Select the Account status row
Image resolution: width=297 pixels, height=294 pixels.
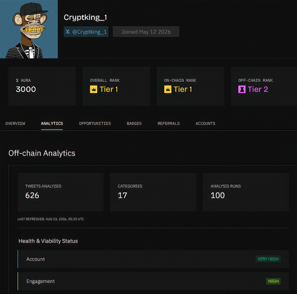pos(153,259)
